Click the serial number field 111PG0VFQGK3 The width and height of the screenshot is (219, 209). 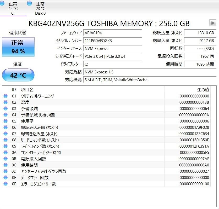pos(112,41)
